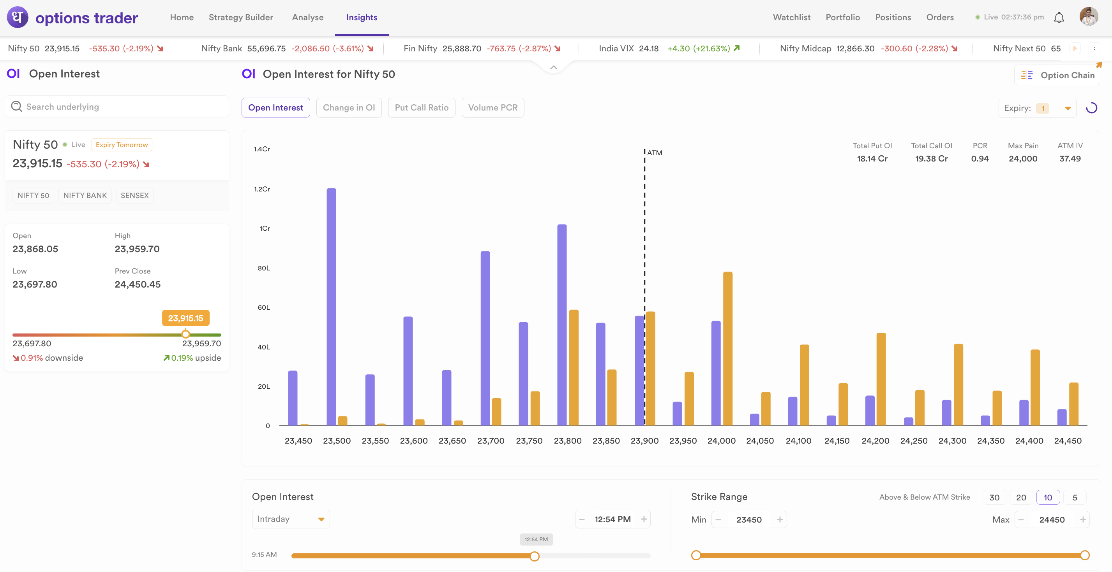Open Option Chain via its icon
The image size is (1112, 572).
(1027, 75)
